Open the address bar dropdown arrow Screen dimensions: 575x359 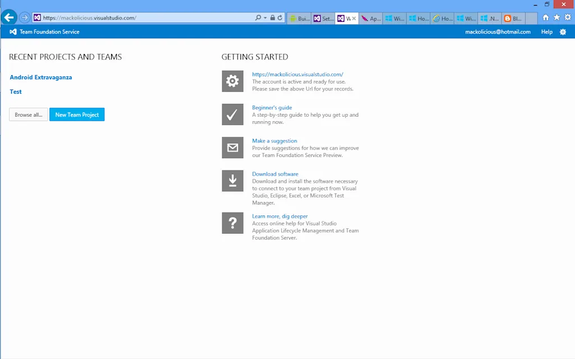pyautogui.click(x=265, y=17)
